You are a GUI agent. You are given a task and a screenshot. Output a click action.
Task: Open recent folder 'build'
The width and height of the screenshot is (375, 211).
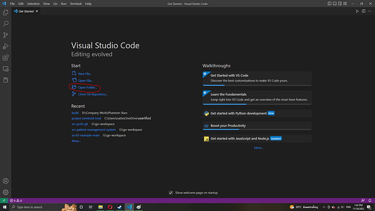75,113
